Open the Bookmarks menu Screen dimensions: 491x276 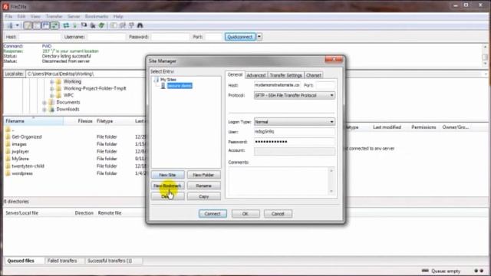tap(97, 16)
